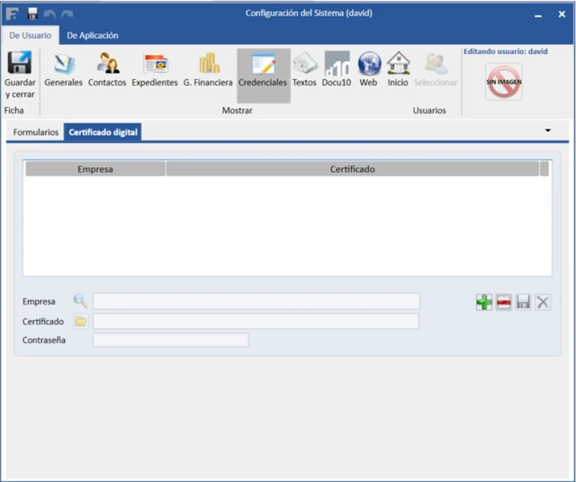This screenshot has height=482, width=576.
Task: Search company with magnifier icon
Action: [x=81, y=302]
